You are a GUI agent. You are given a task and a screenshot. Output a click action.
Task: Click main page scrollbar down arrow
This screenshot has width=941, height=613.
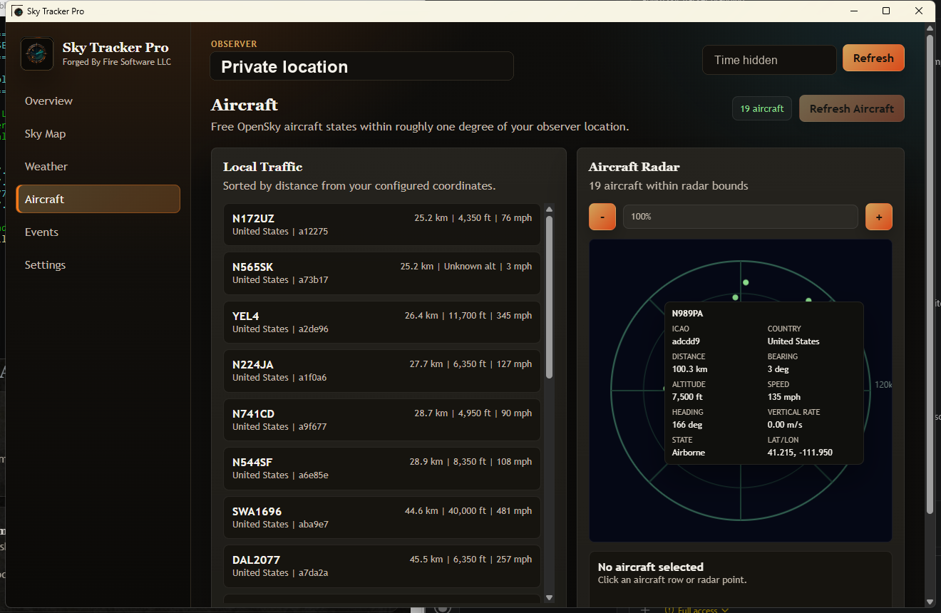pyautogui.click(x=929, y=602)
